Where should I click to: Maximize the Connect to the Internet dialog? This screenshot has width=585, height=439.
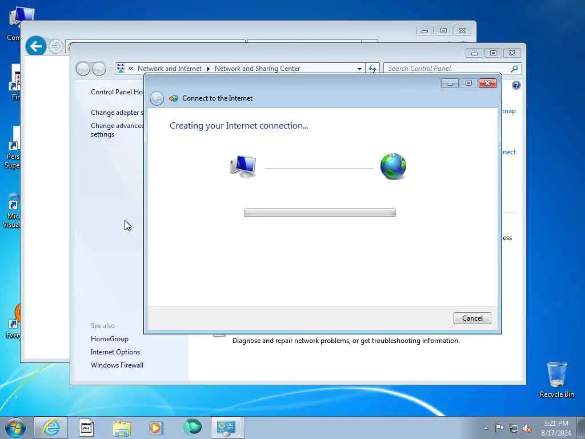(x=468, y=83)
